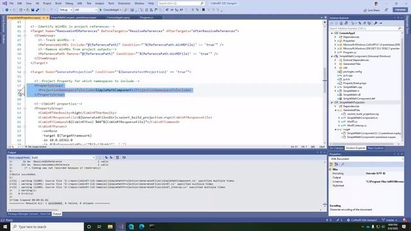Open the x64 platform dropdown

[x=85, y=10]
